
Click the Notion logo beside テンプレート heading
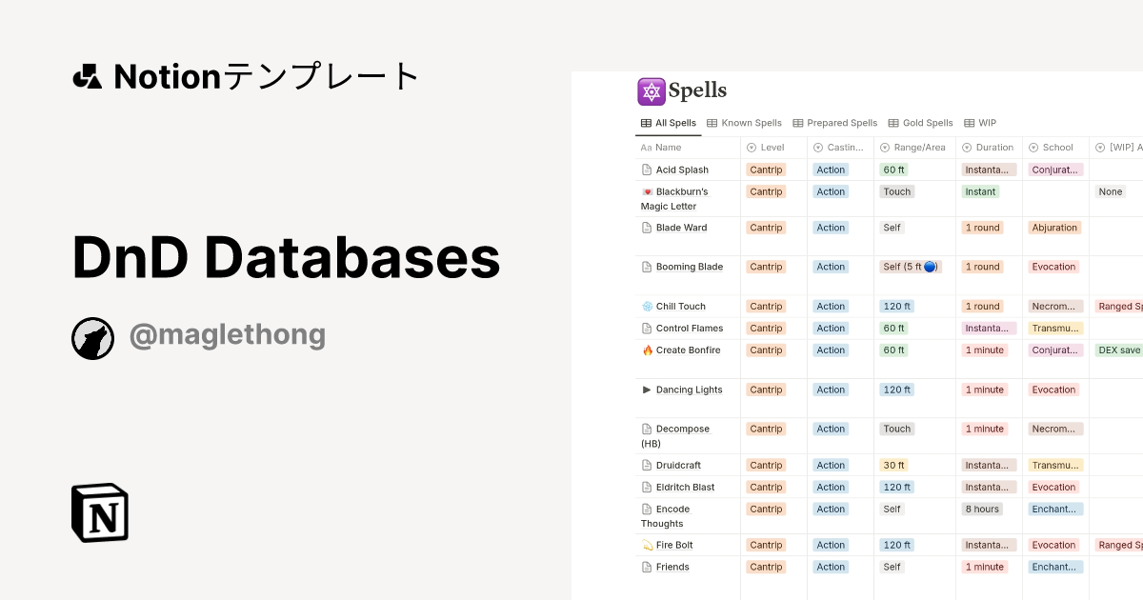[x=87, y=76]
